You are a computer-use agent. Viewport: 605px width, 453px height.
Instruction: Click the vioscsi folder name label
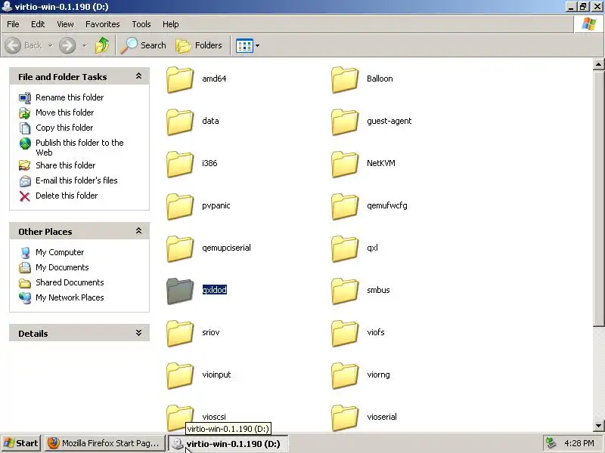pyautogui.click(x=214, y=417)
